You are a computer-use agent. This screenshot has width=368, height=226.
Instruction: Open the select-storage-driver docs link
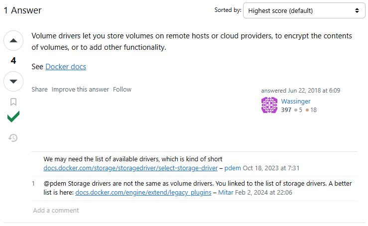click(130, 168)
